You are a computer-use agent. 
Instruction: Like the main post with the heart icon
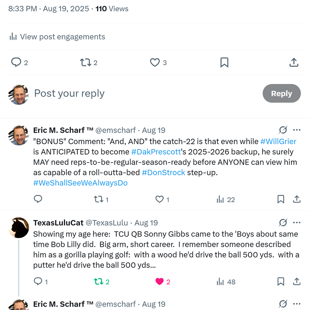pos(155,62)
